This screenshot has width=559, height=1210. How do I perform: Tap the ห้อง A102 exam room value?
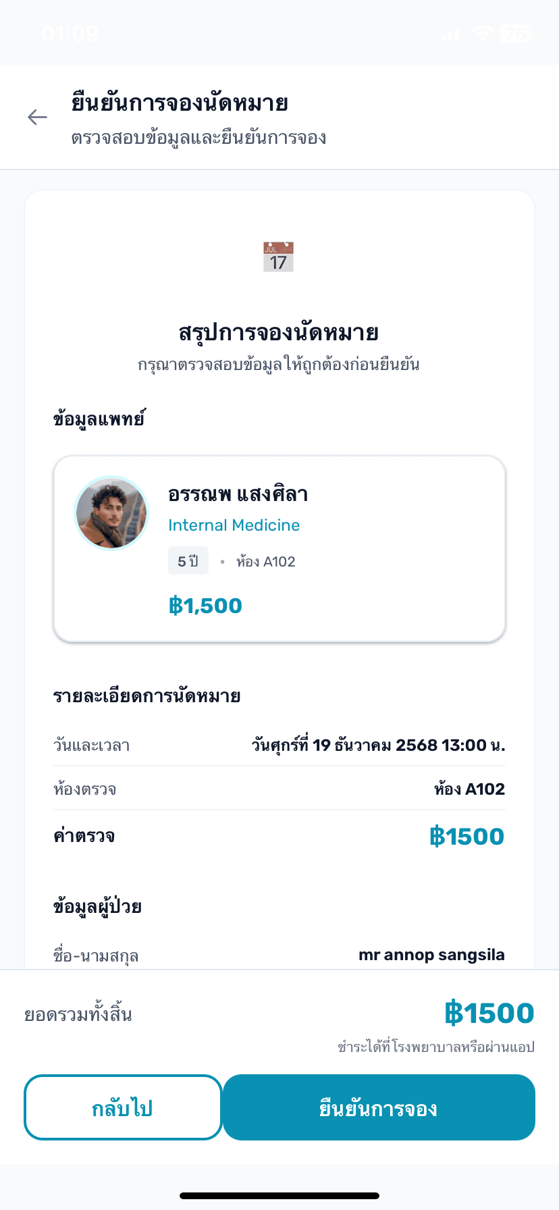(469, 789)
